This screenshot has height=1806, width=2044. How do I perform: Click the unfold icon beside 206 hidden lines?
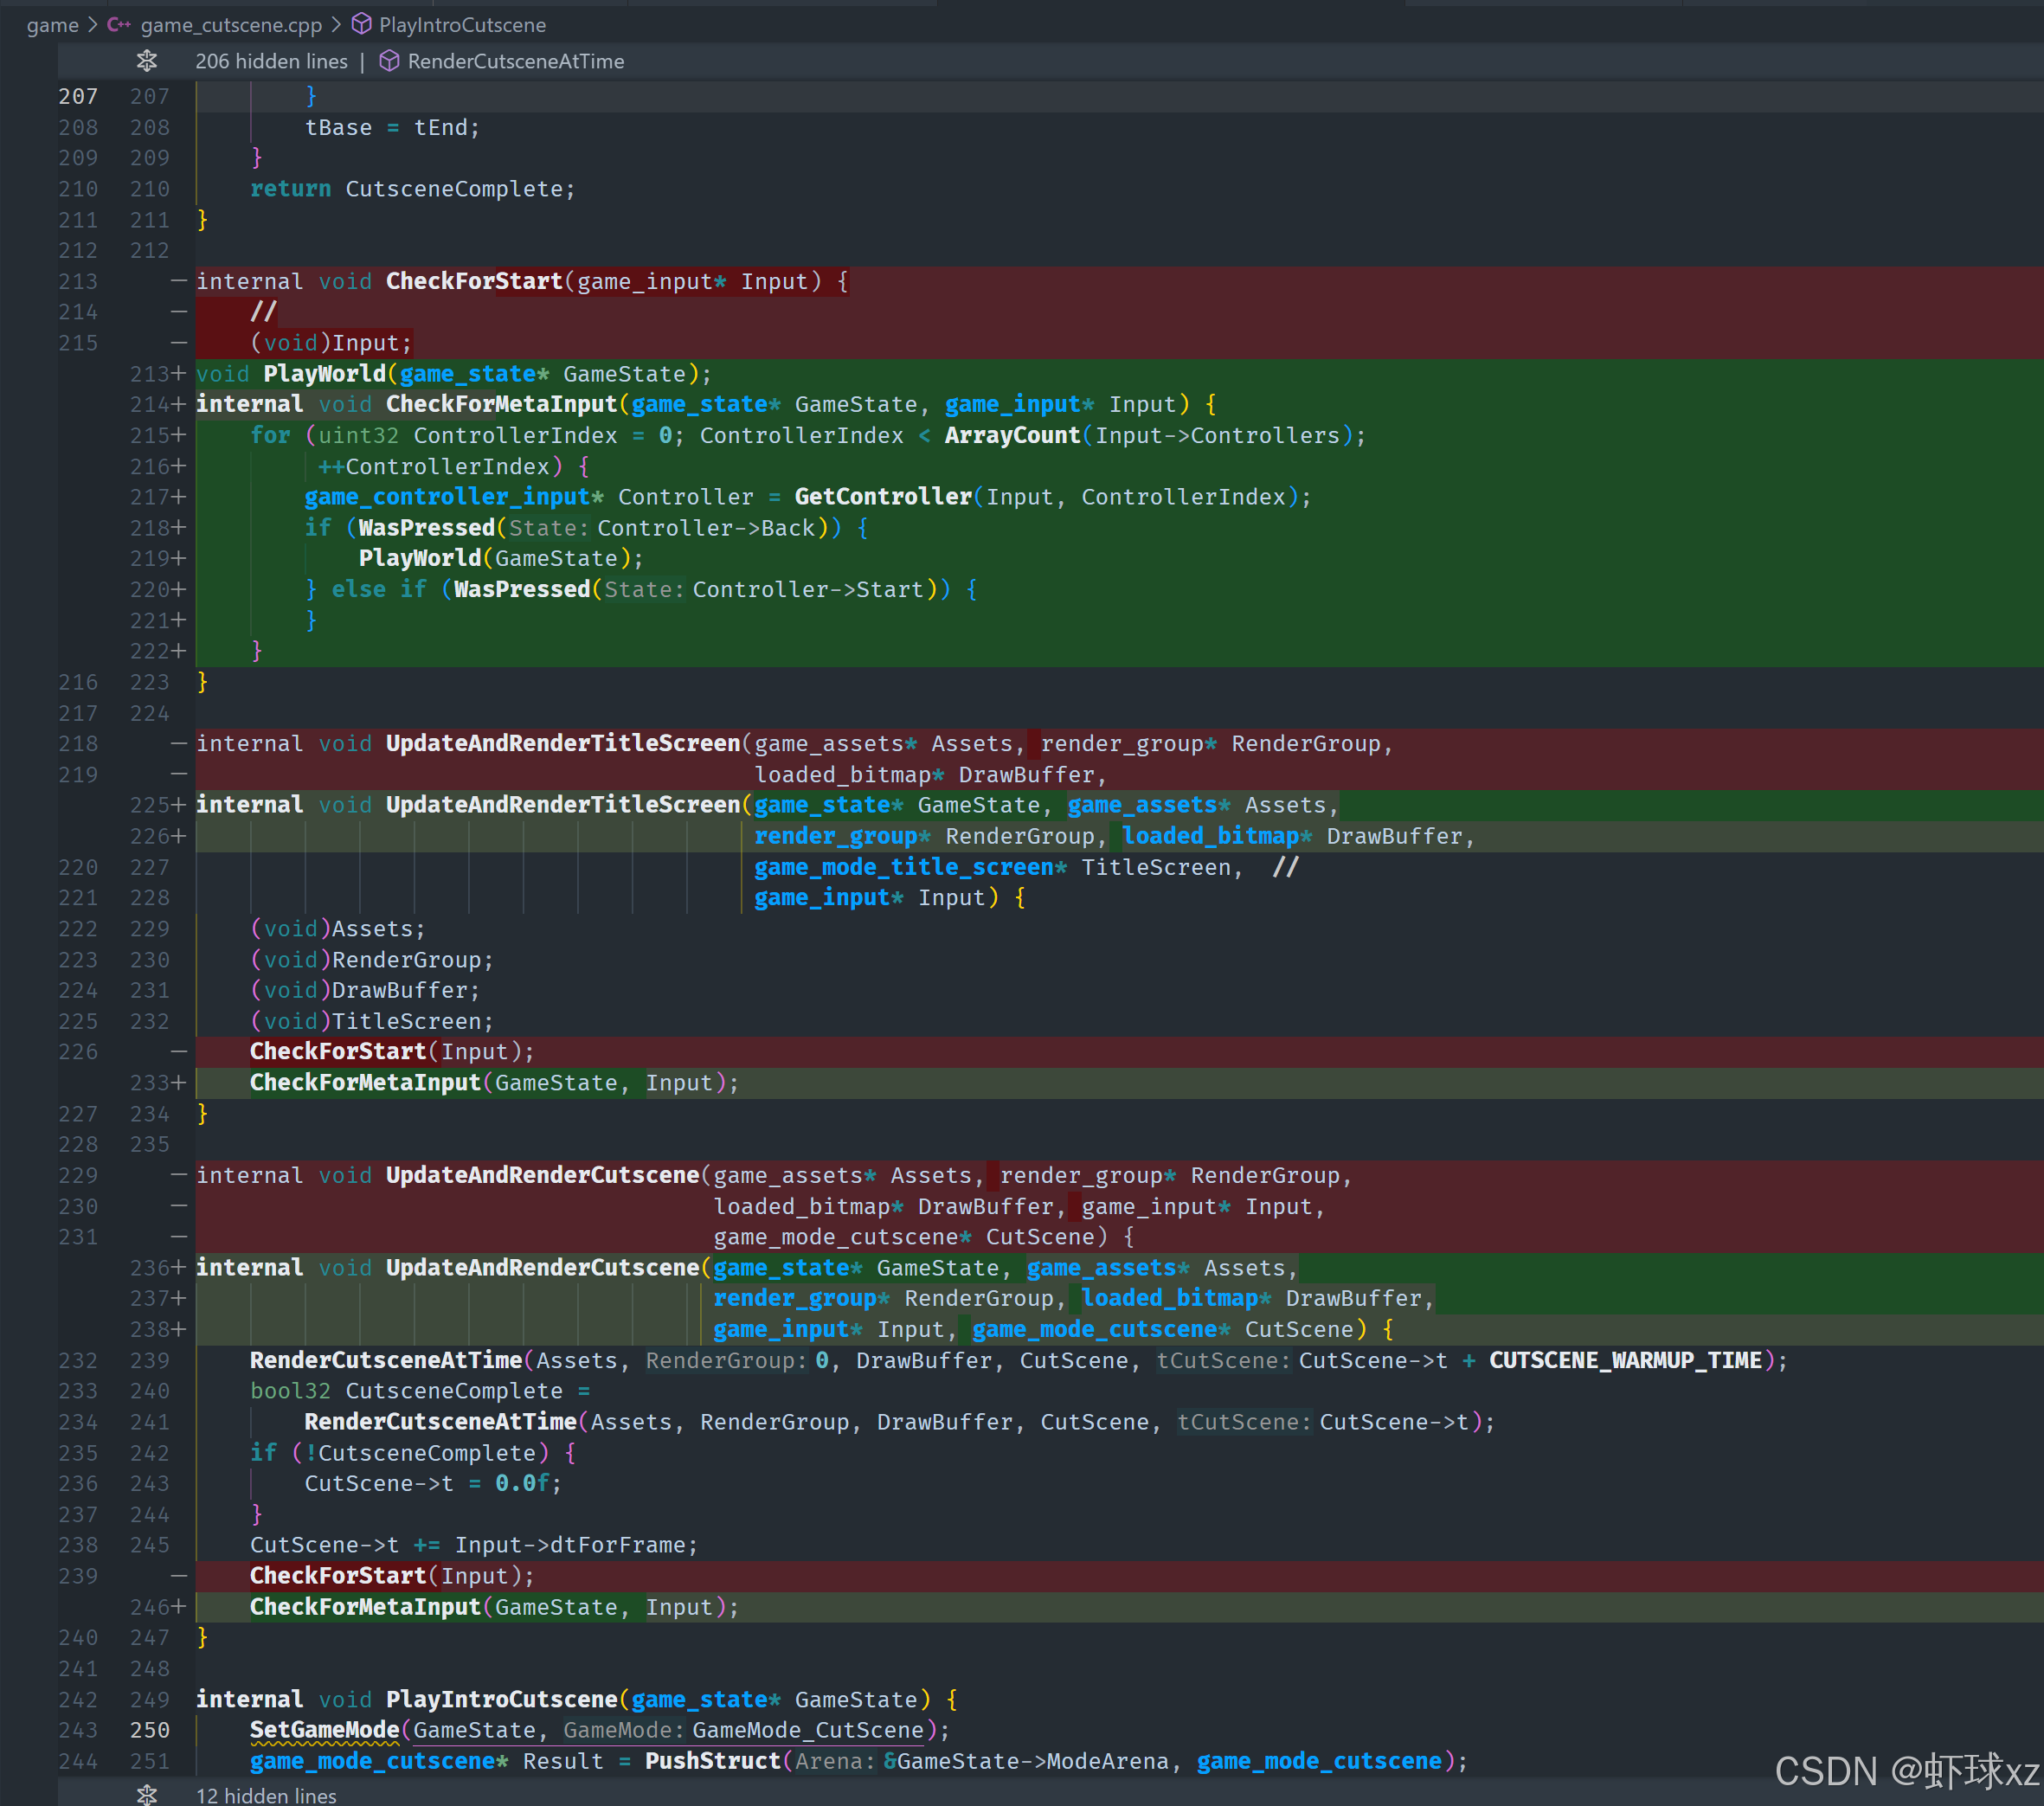[x=147, y=61]
